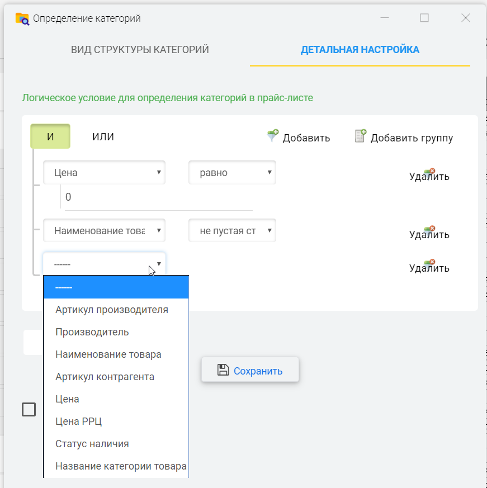This screenshot has height=488, width=487.
Task: Toggle the И (AND) logical operator
Action: pyautogui.click(x=50, y=137)
